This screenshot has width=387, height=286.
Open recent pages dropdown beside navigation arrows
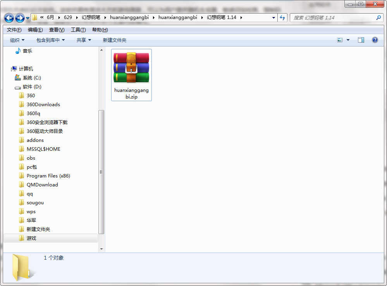click(x=28, y=18)
